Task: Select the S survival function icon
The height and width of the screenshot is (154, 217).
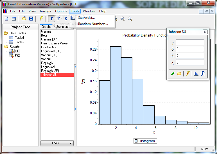Action: [66, 19]
